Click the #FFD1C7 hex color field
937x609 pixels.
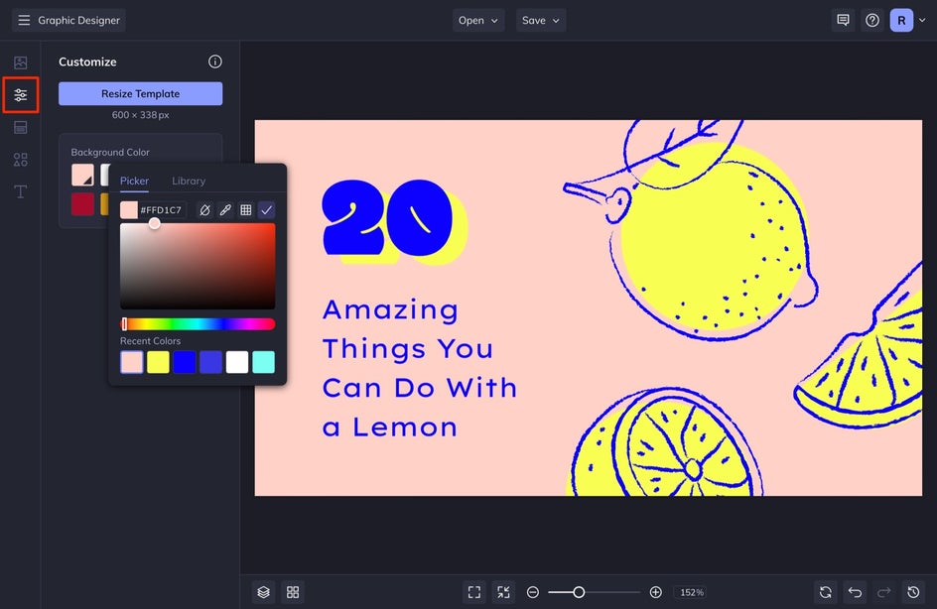[x=161, y=210]
